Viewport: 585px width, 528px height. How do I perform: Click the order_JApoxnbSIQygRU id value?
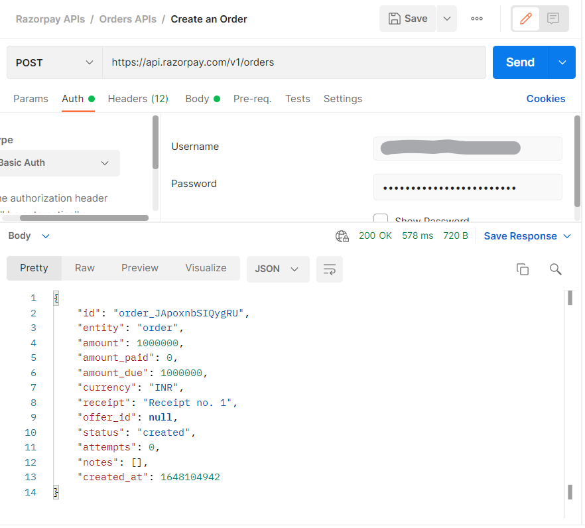(x=179, y=314)
